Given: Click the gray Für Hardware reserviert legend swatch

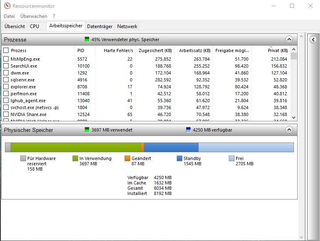Looking at the screenshot, I should click(x=23, y=158).
